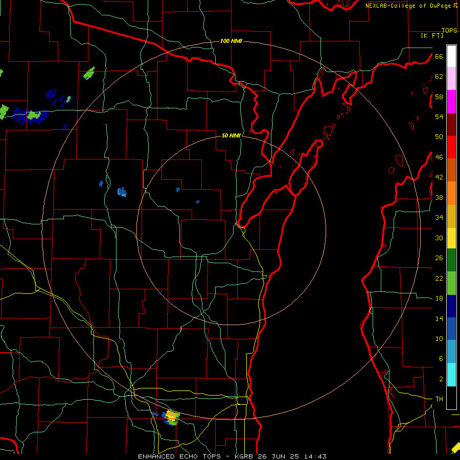This screenshot has width=460, height=460.
Task: Click the [K FT] units label
Action: pyautogui.click(x=432, y=35)
